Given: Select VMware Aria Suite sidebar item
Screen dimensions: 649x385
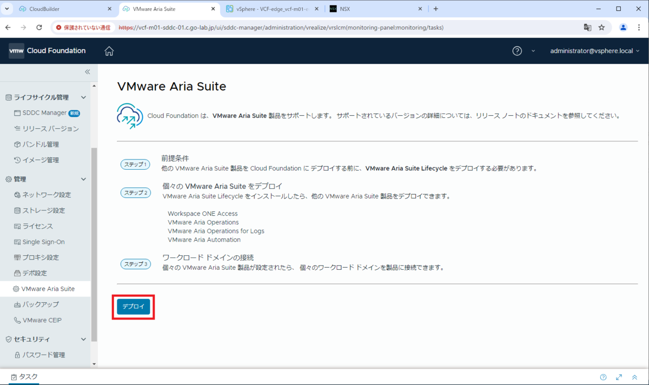Looking at the screenshot, I should [44, 289].
